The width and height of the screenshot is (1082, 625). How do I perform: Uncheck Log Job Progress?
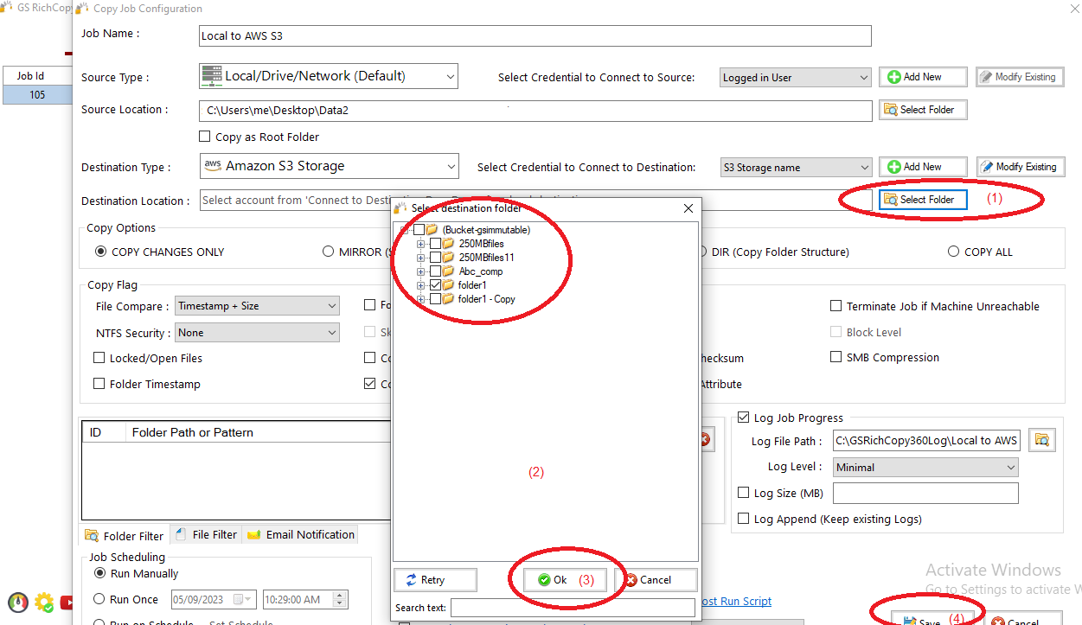coord(744,418)
